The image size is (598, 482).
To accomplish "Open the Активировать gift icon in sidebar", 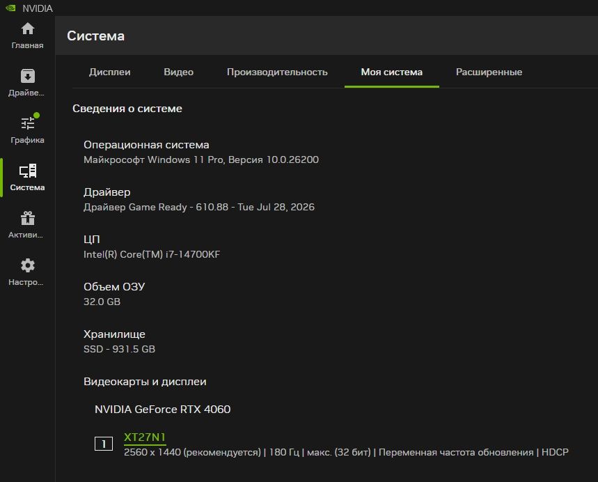I will 27,218.
